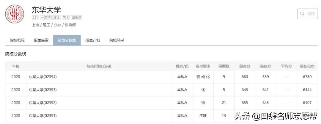The height and width of the screenshot is (124, 321).
Task: Click the admitted count 21 cell
Action: tap(224, 103)
